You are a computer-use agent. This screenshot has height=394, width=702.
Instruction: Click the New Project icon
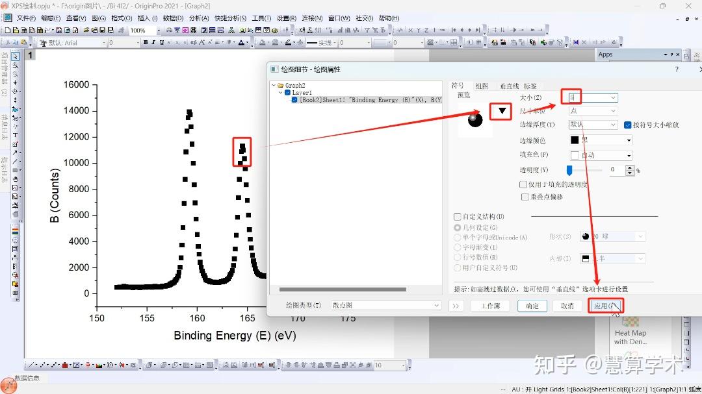coord(7,30)
